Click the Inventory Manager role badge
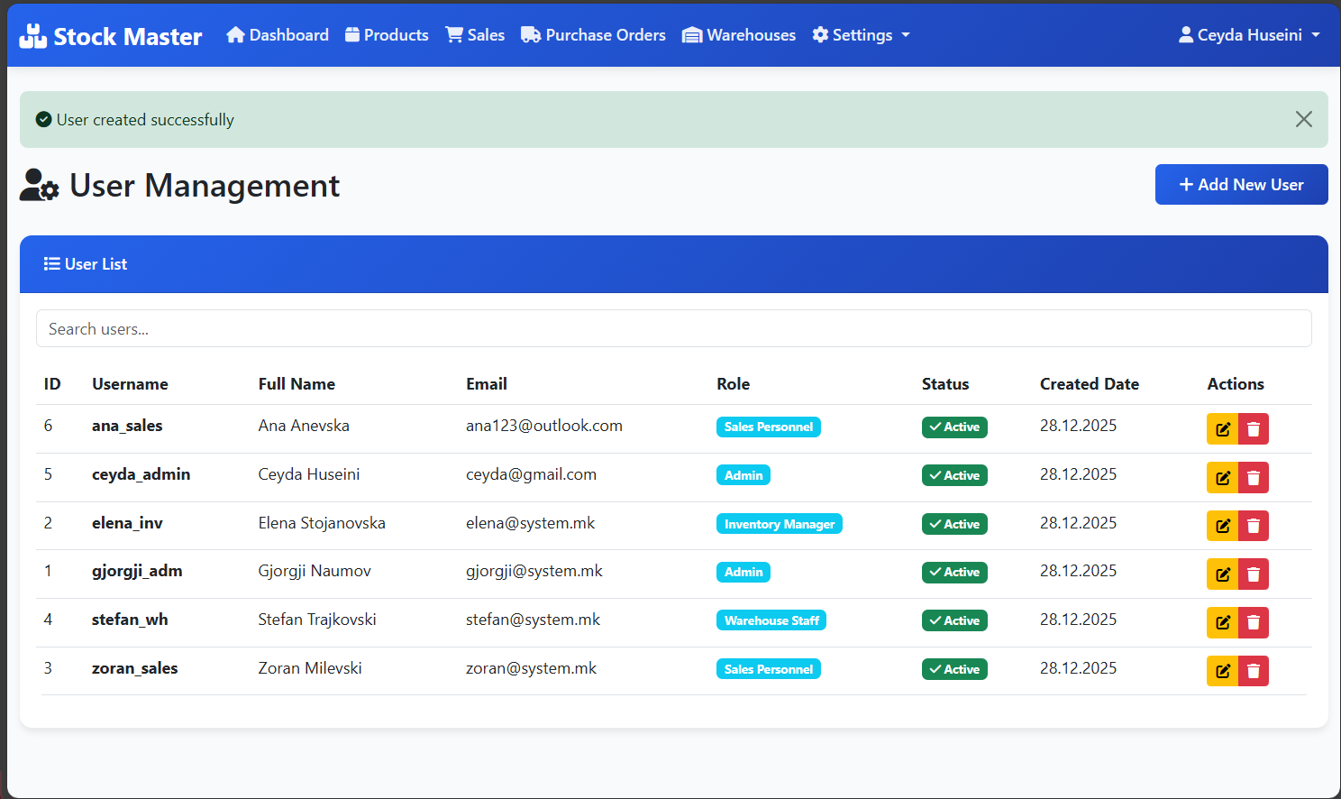Screen dimensions: 1341x799 [779, 524]
